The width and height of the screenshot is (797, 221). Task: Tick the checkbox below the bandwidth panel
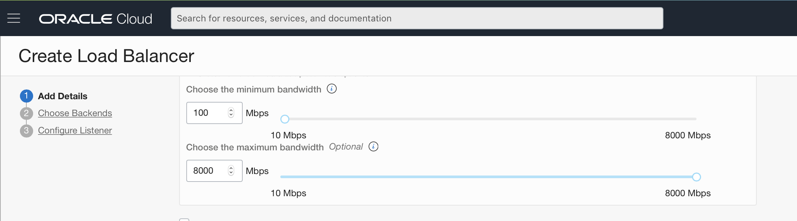pyautogui.click(x=184, y=219)
